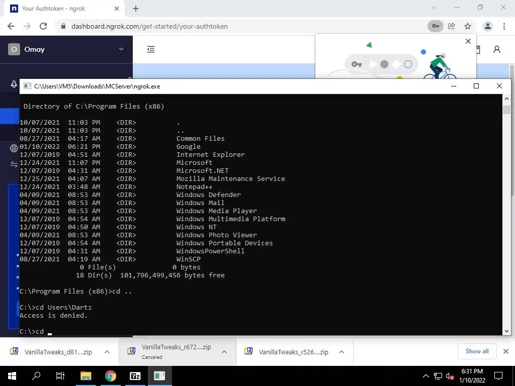Screen dimensions: 515x386
Task: Click the Common Files directory entry
Action: (200, 139)
